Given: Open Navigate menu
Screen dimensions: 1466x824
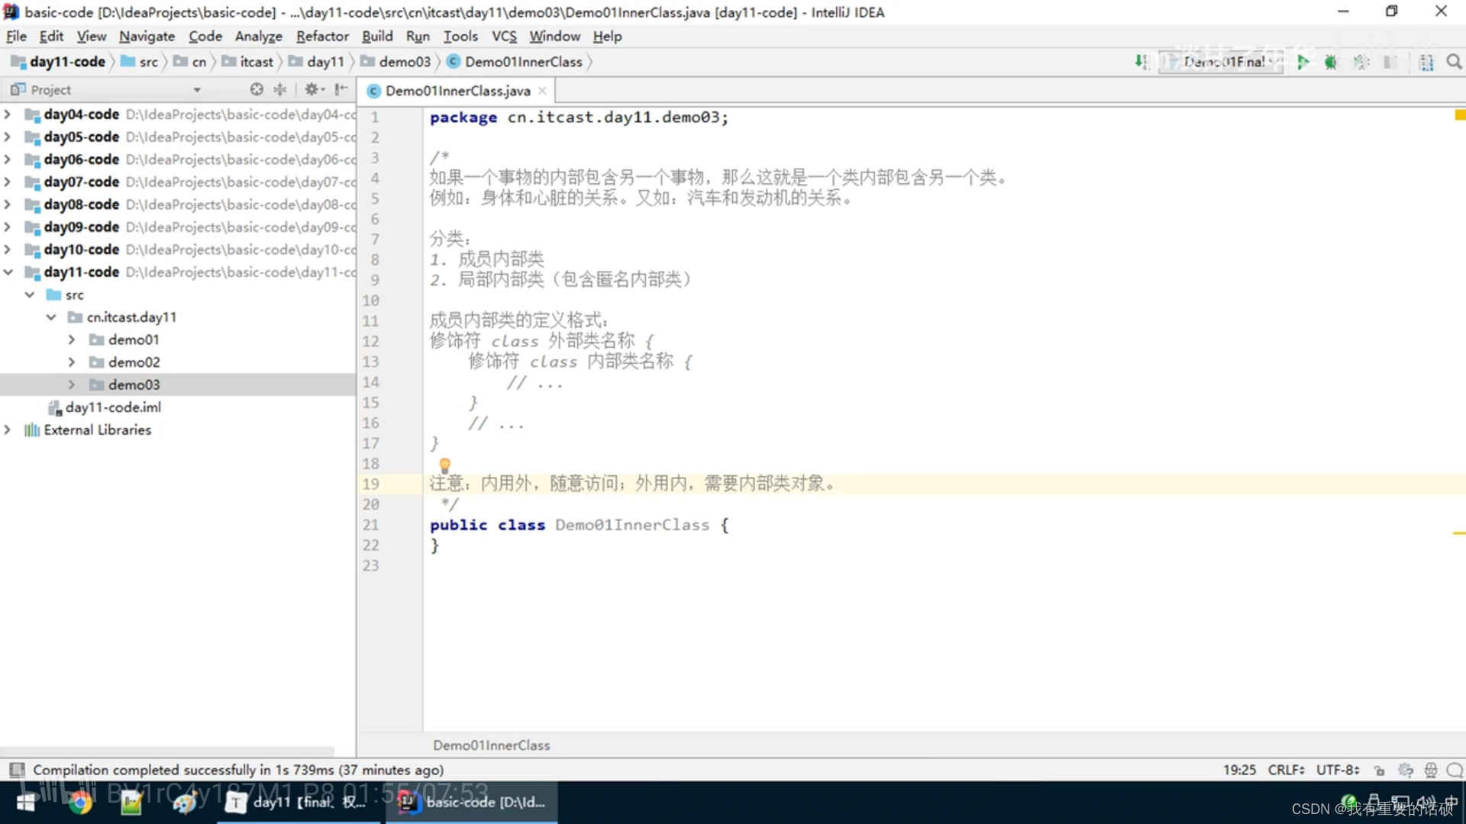Looking at the screenshot, I should coord(147,36).
